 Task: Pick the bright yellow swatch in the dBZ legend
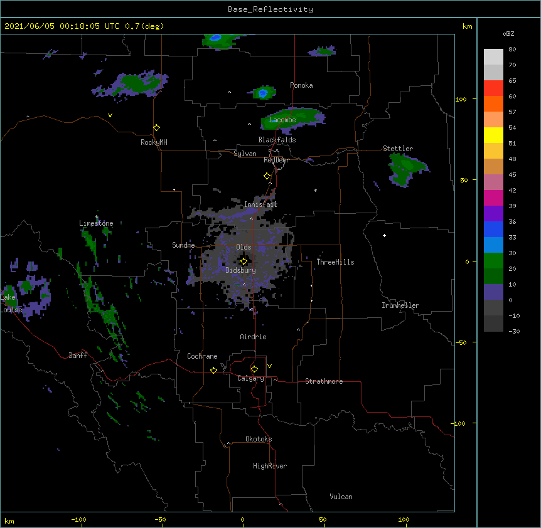tap(493, 135)
